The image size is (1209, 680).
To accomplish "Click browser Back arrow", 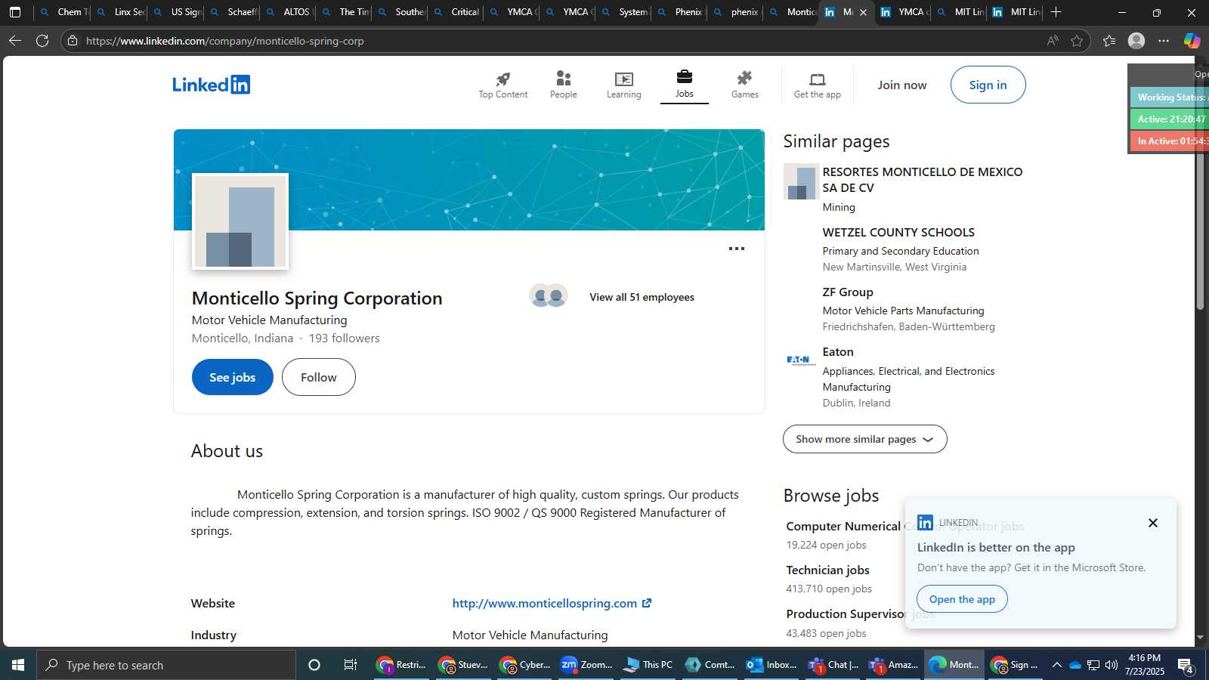I will point(15,41).
